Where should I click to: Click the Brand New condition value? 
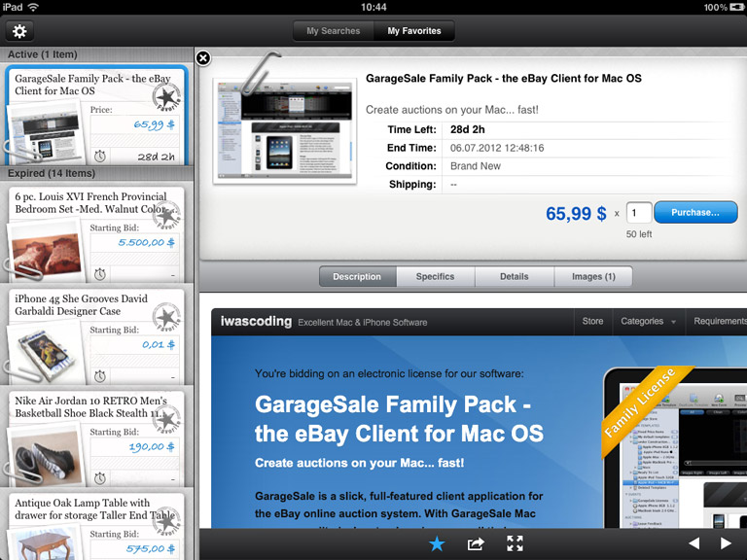click(x=475, y=166)
